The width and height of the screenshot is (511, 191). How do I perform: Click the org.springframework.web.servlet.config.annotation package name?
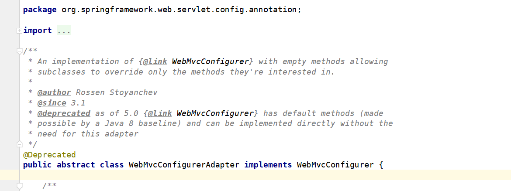tap(179, 10)
